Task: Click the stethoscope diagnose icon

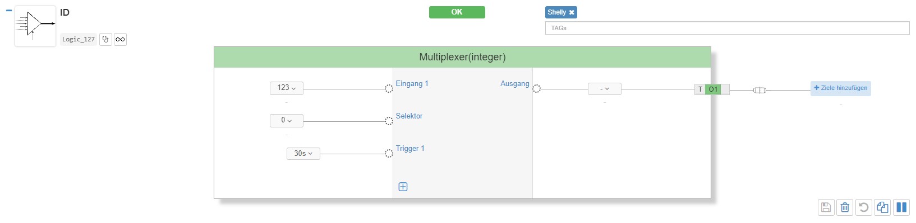Action: pos(105,39)
